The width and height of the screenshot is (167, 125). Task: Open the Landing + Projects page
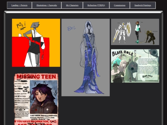tap(19, 5)
